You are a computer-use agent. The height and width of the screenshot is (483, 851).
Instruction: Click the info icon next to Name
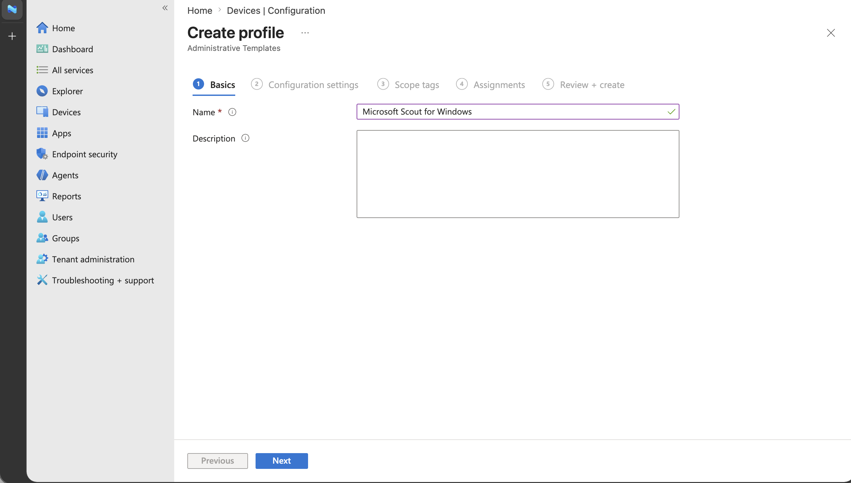pos(232,112)
